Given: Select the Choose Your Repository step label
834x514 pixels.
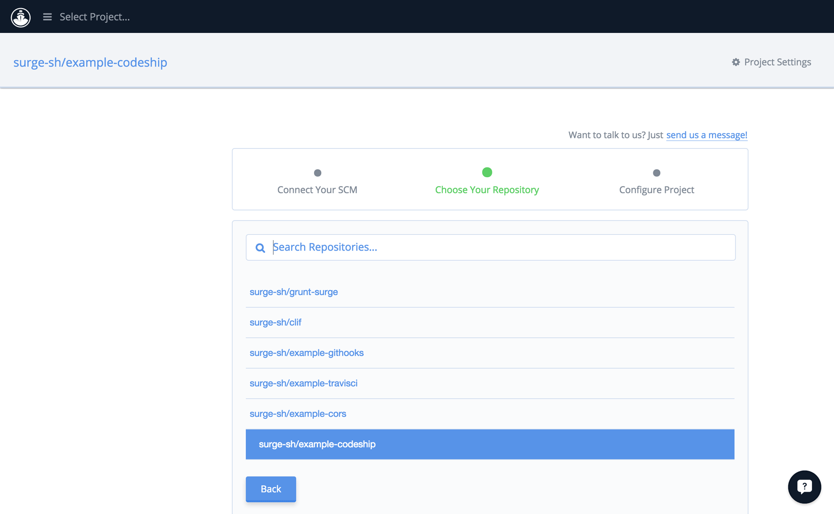Looking at the screenshot, I should (487, 190).
